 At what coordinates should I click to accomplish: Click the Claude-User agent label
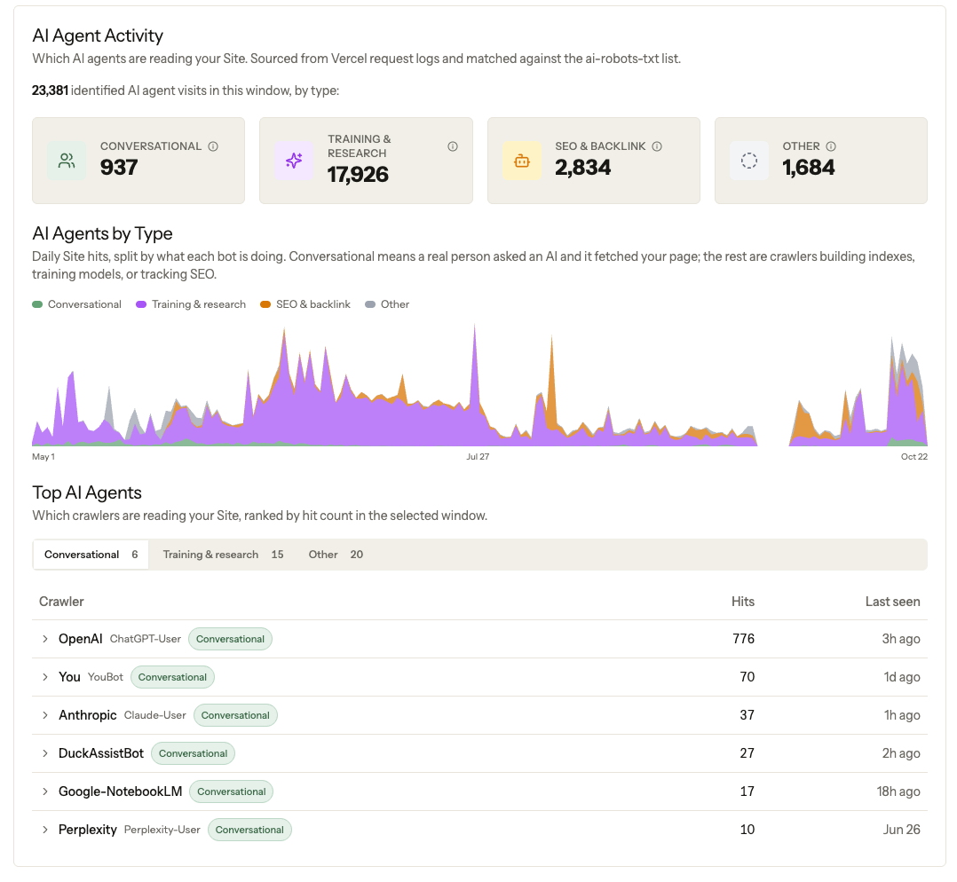tap(155, 715)
